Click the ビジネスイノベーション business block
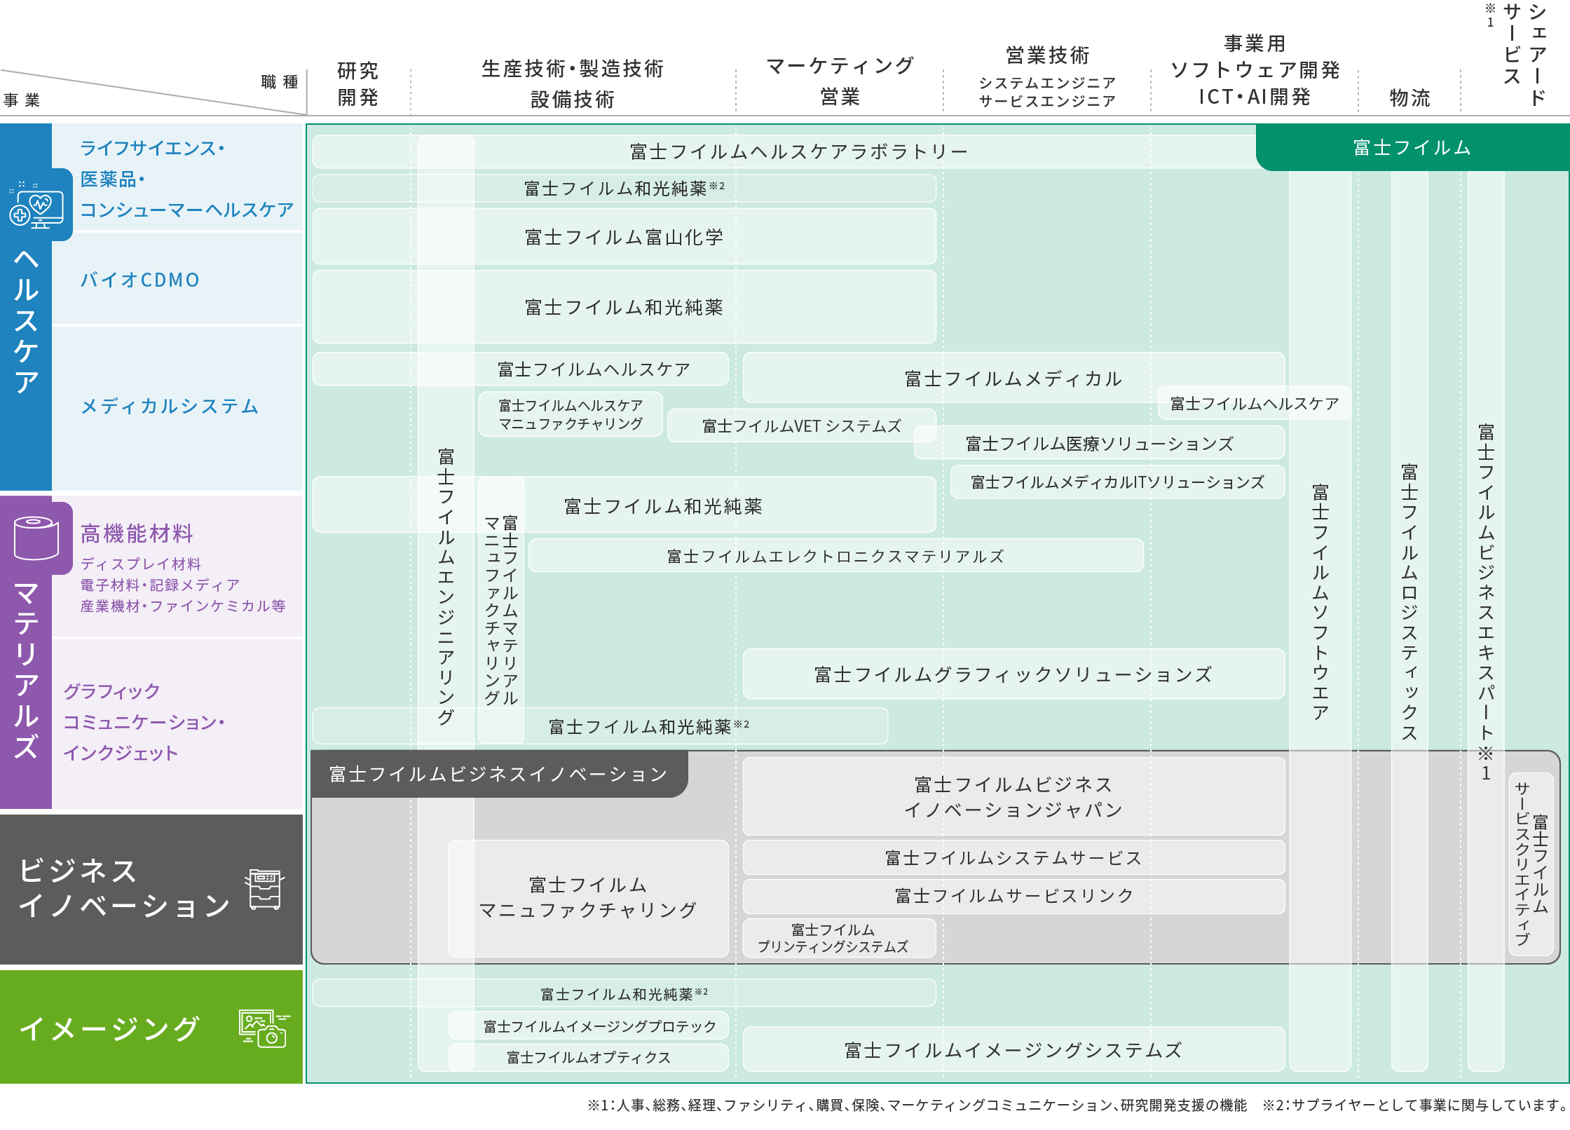Viewport: 1570px width, 1130px height. (151, 889)
